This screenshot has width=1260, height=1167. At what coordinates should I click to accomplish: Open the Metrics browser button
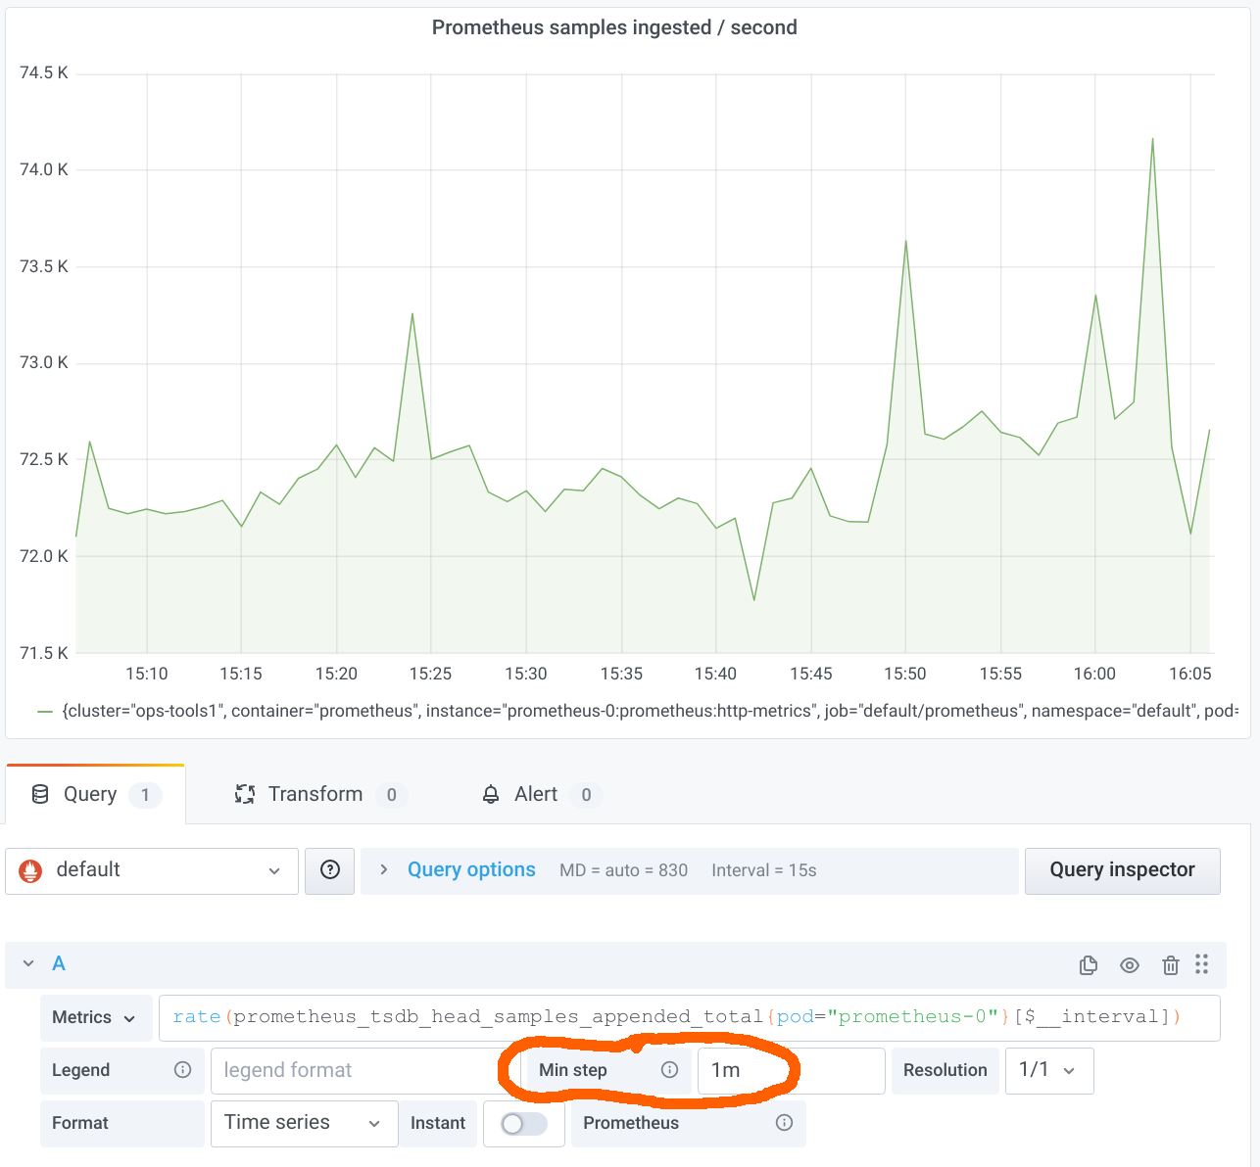tap(95, 1017)
